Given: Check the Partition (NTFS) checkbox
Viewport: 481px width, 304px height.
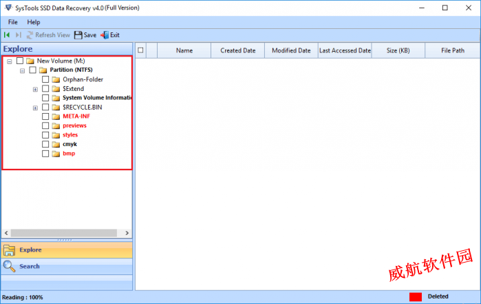Looking at the screenshot, I should [32, 70].
